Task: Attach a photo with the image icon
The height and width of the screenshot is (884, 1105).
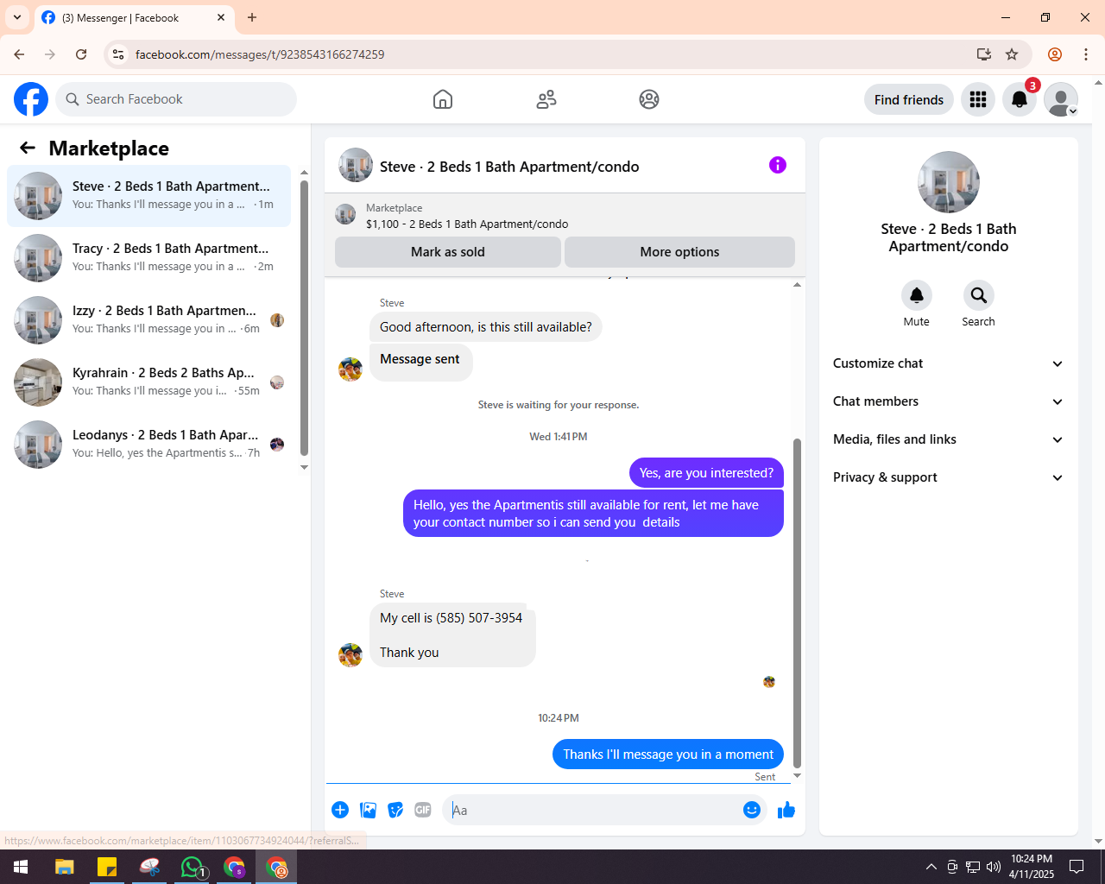Action: [x=368, y=810]
